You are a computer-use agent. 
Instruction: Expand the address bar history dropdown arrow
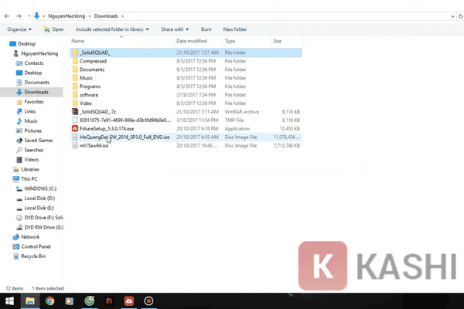(x=452, y=16)
